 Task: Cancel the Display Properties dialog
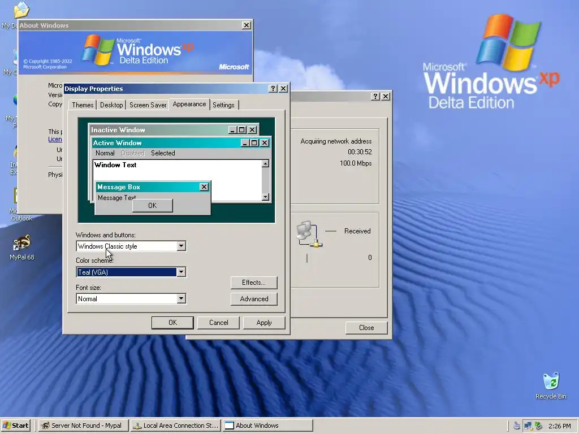[219, 323]
